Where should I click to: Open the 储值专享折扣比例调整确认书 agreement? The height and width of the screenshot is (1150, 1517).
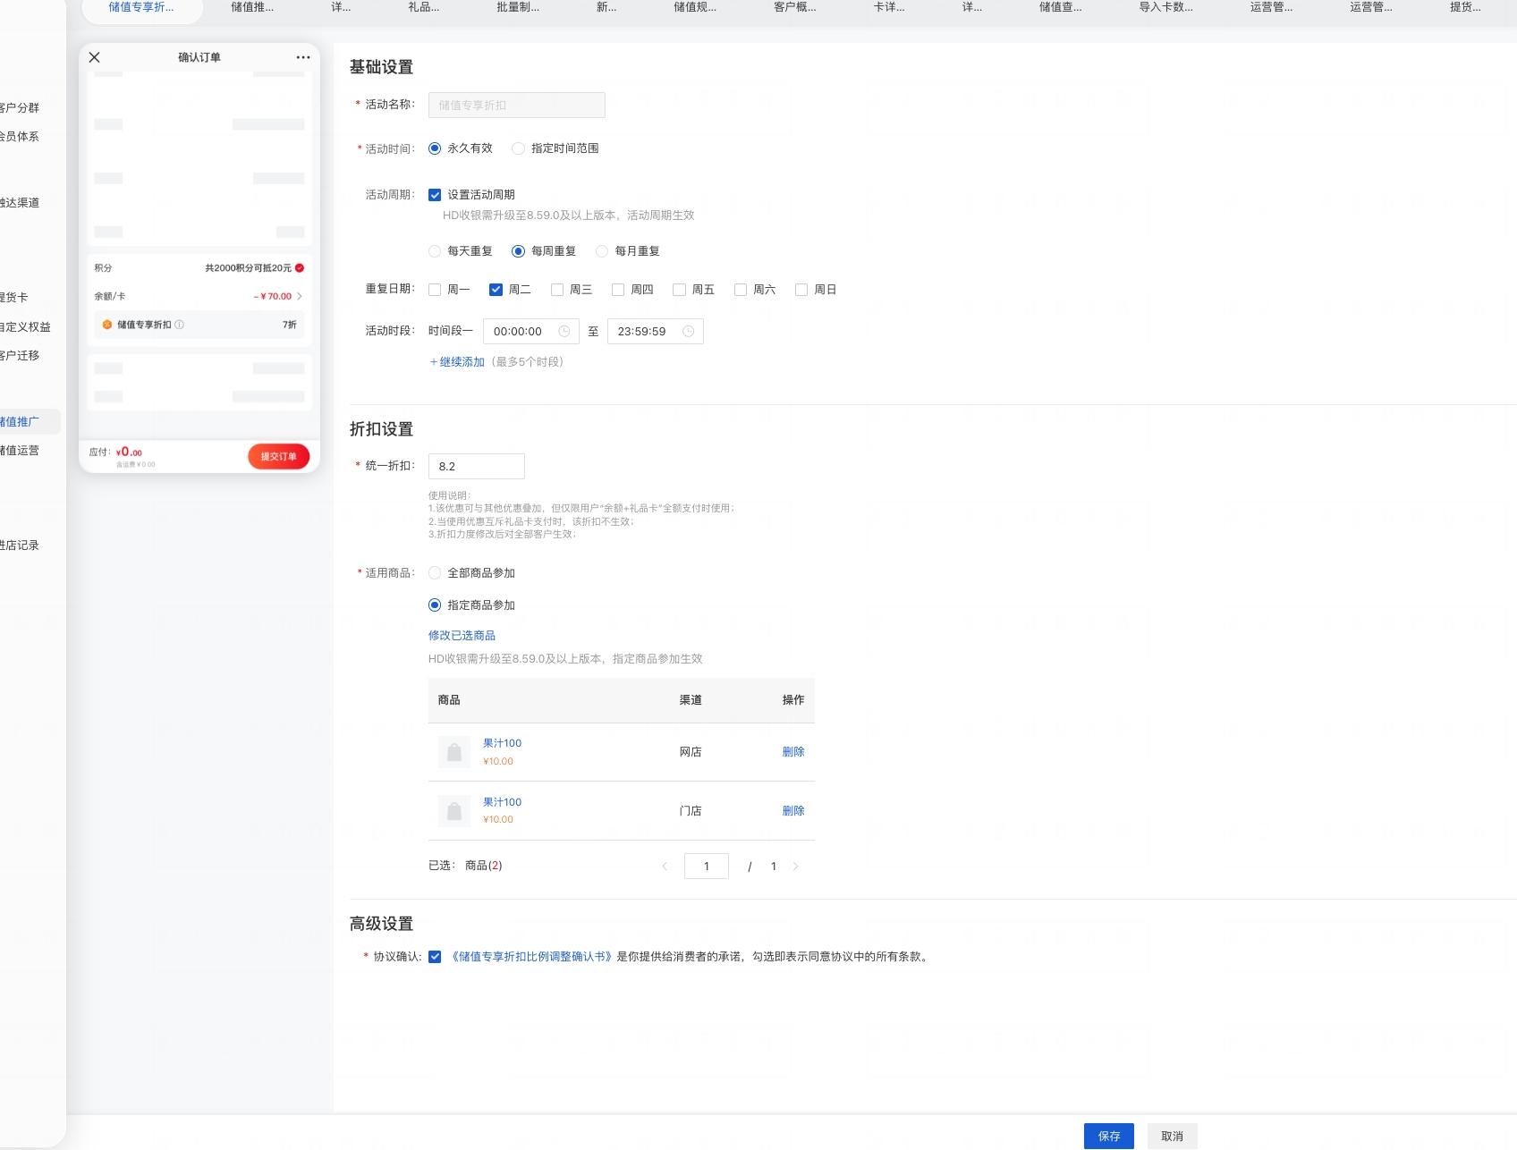click(532, 957)
